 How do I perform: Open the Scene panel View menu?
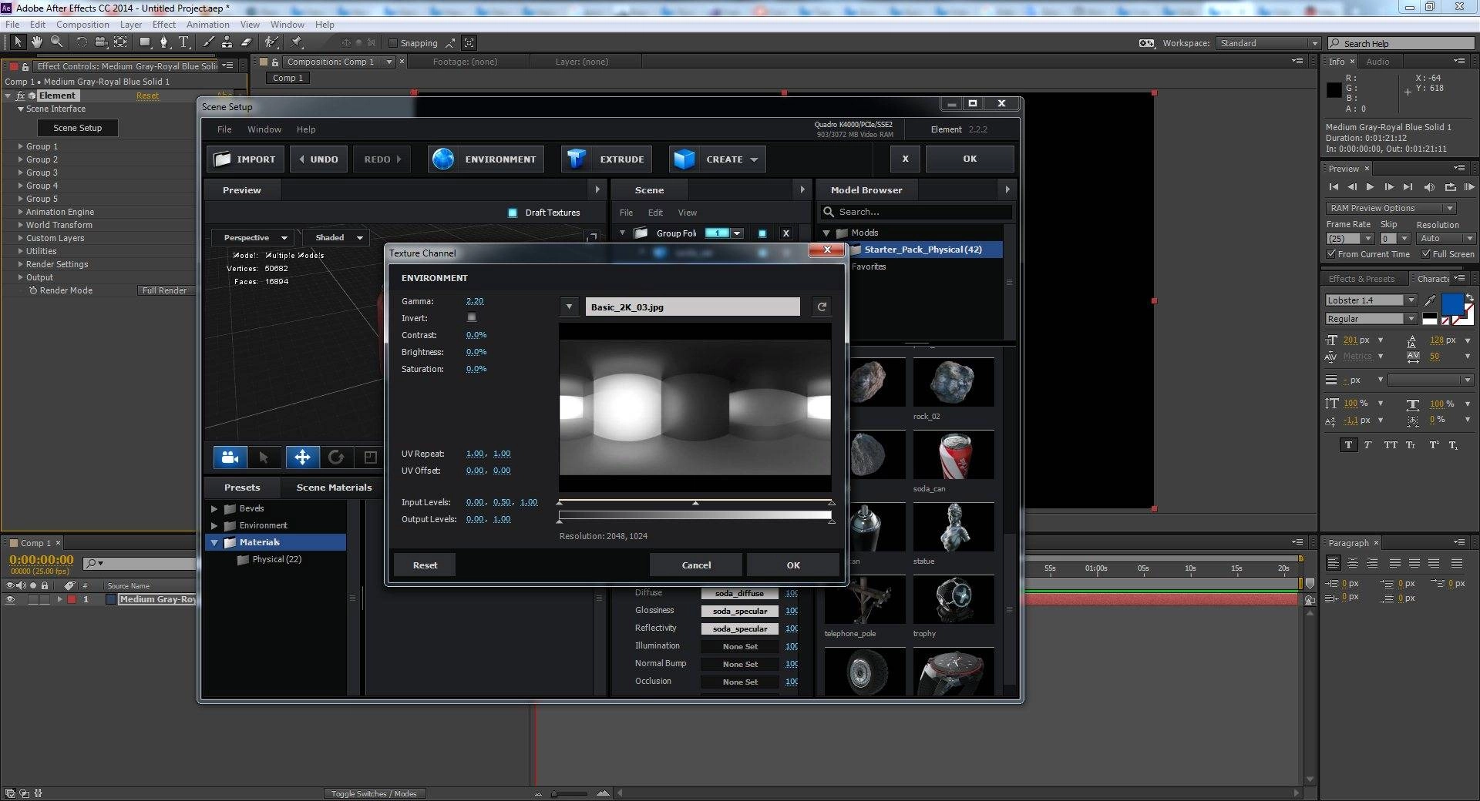click(687, 213)
